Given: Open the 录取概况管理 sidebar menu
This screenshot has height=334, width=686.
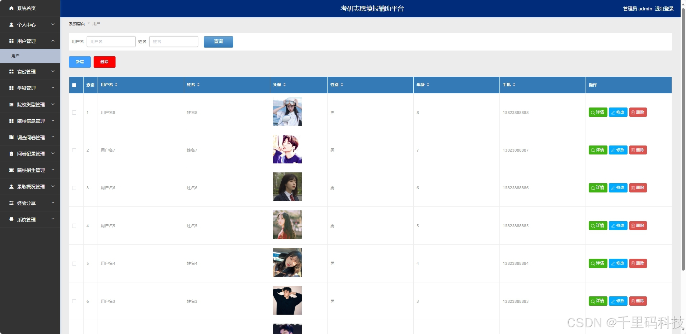Looking at the screenshot, I should (x=30, y=187).
